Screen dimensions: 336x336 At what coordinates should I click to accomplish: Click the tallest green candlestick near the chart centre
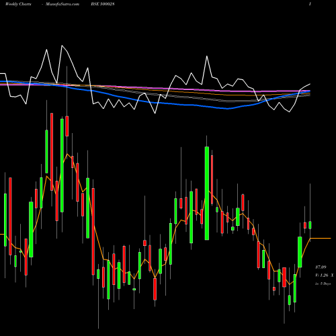207,194
